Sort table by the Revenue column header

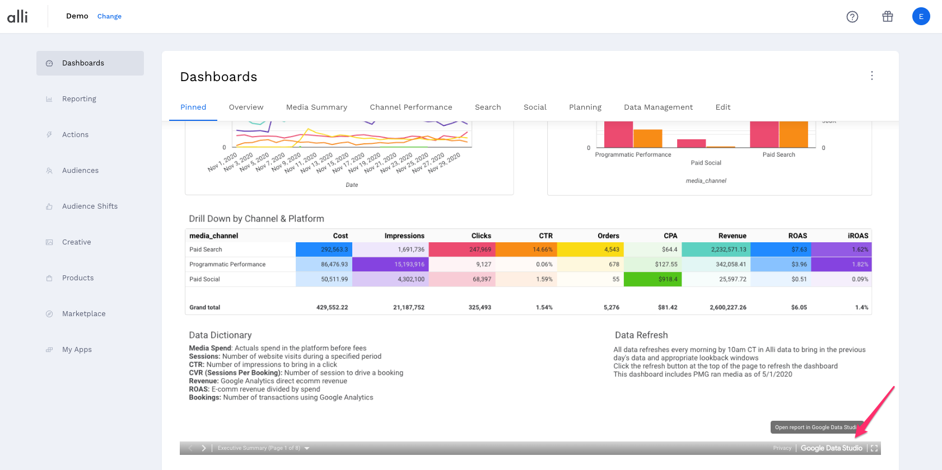click(x=732, y=236)
